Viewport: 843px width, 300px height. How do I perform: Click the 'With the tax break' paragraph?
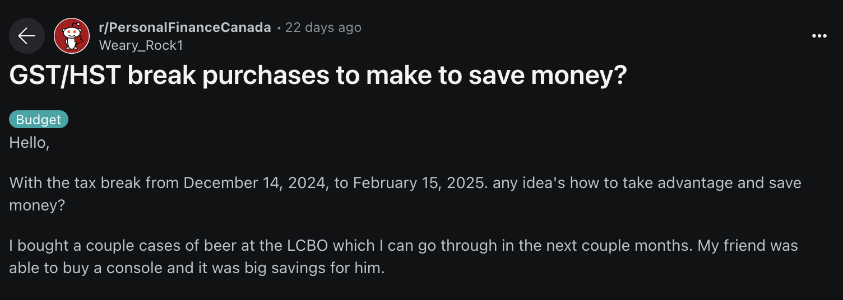coord(405,194)
